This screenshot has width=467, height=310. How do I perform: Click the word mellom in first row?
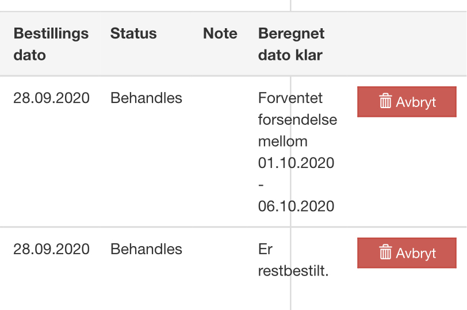coord(282,141)
